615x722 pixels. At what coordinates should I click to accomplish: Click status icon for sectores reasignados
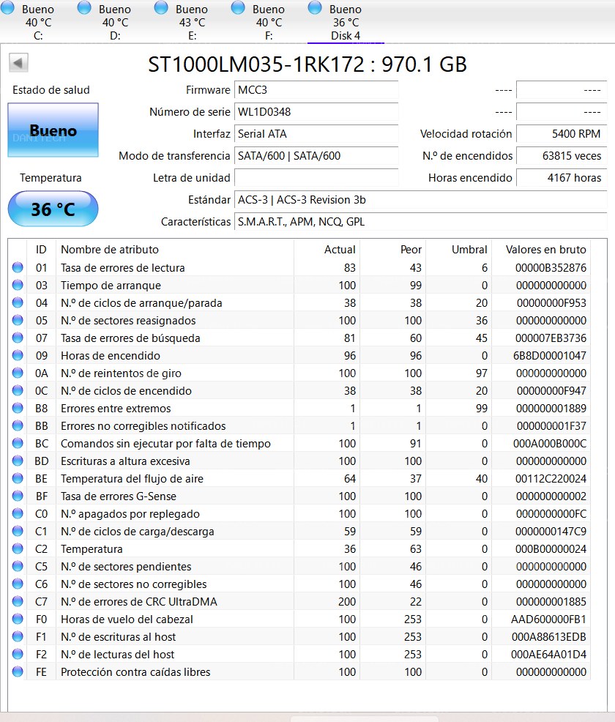(18, 320)
